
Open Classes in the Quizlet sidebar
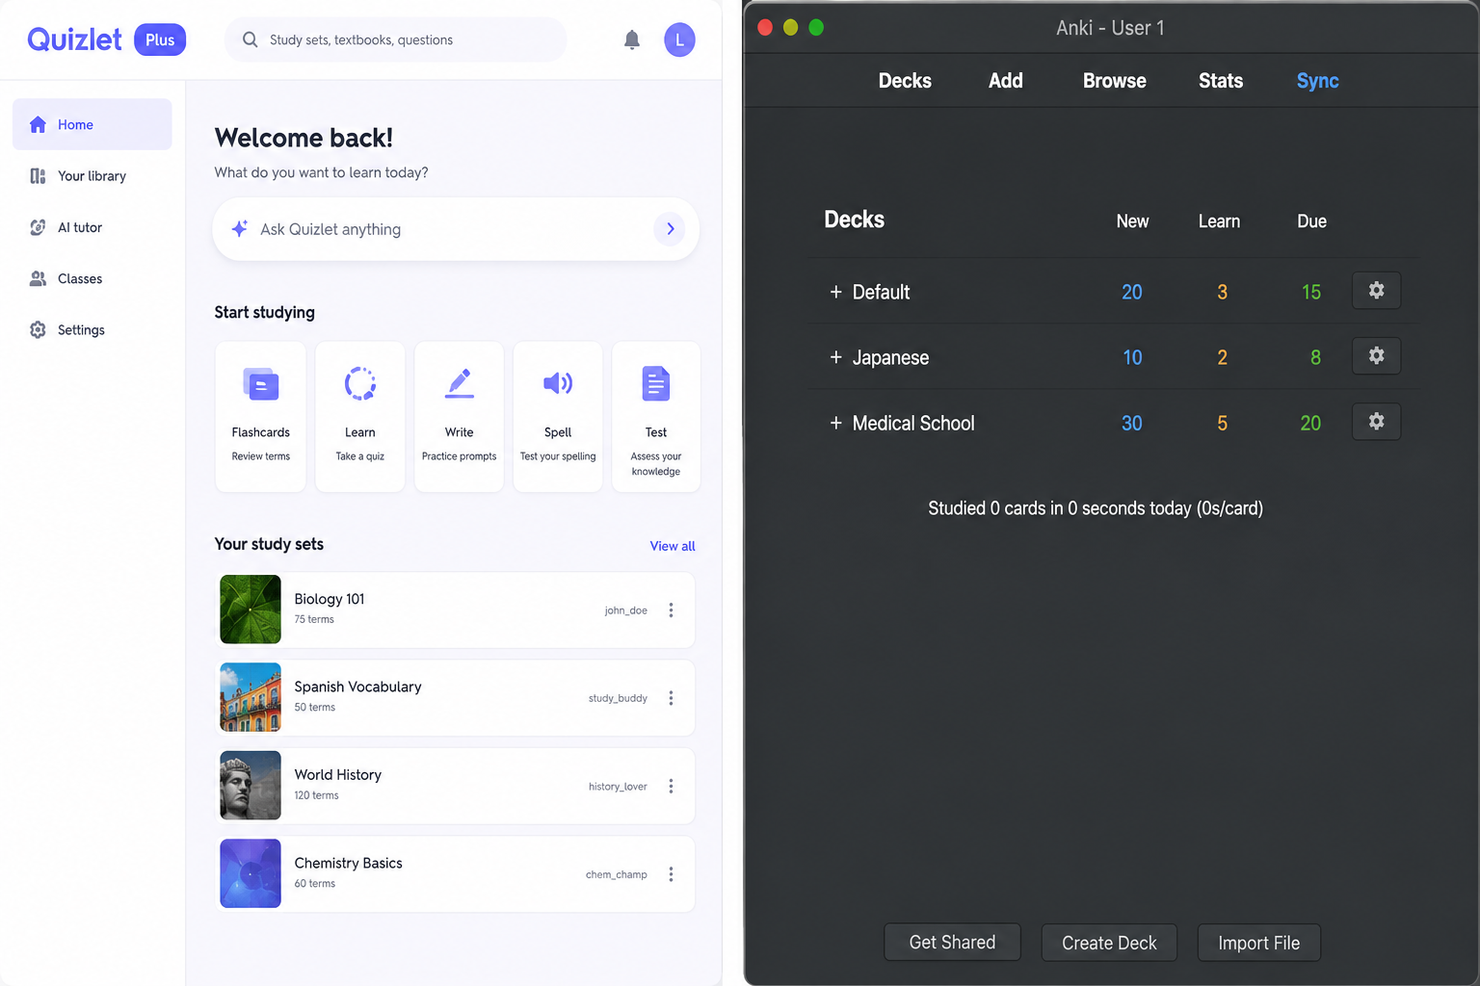(92, 278)
